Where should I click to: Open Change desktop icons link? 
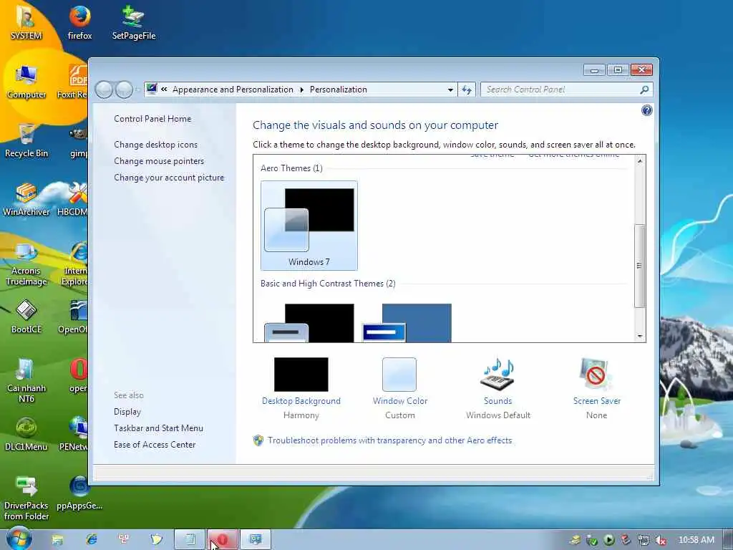tap(155, 145)
